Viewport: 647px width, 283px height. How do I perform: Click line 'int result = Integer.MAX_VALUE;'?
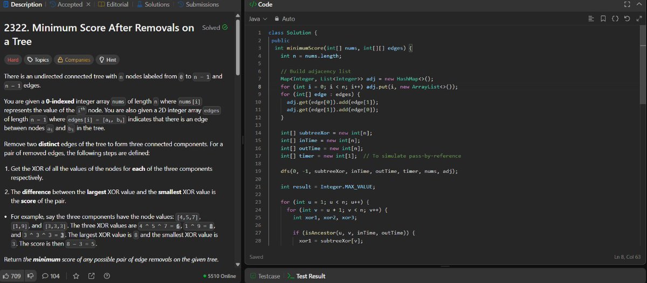[x=328, y=187]
